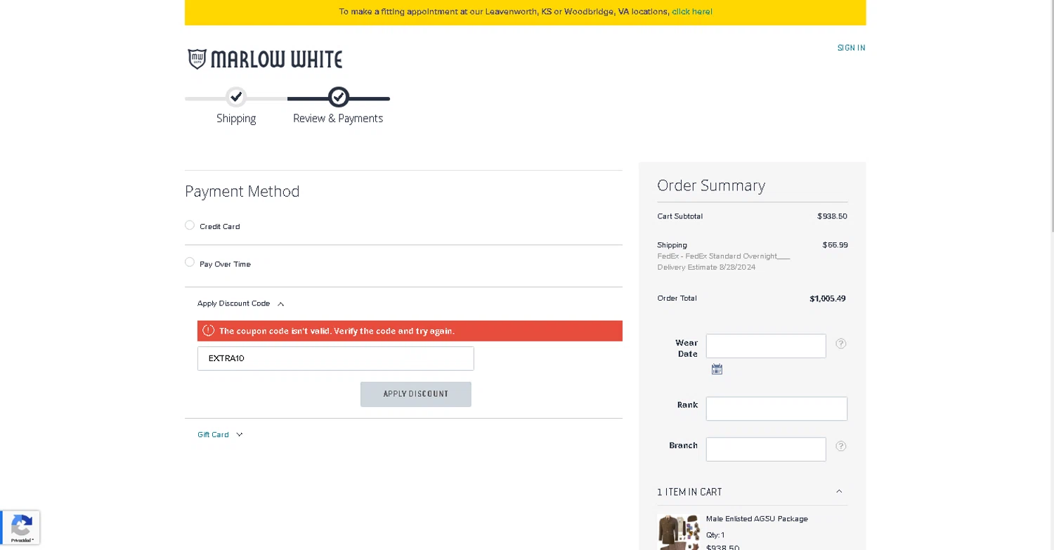
Task: Click the Order Total amount $1,005.49
Action: pos(828,299)
